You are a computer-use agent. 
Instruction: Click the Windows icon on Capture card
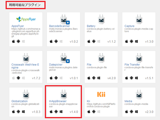[136, 41]
